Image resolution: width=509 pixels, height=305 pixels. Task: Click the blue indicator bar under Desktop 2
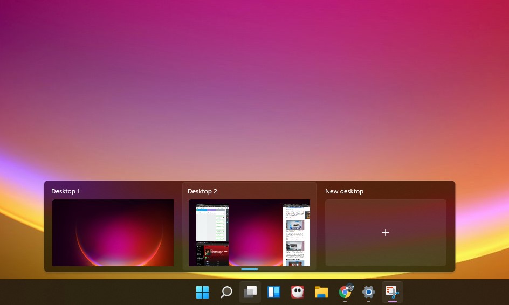tap(250, 269)
